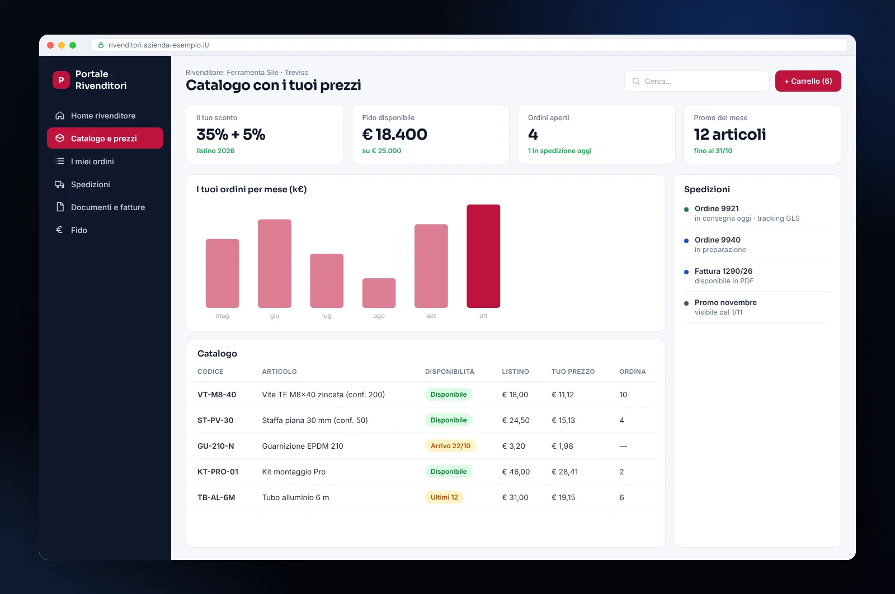Focus the Cerca search field
895x594 pixels.
(696, 81)
